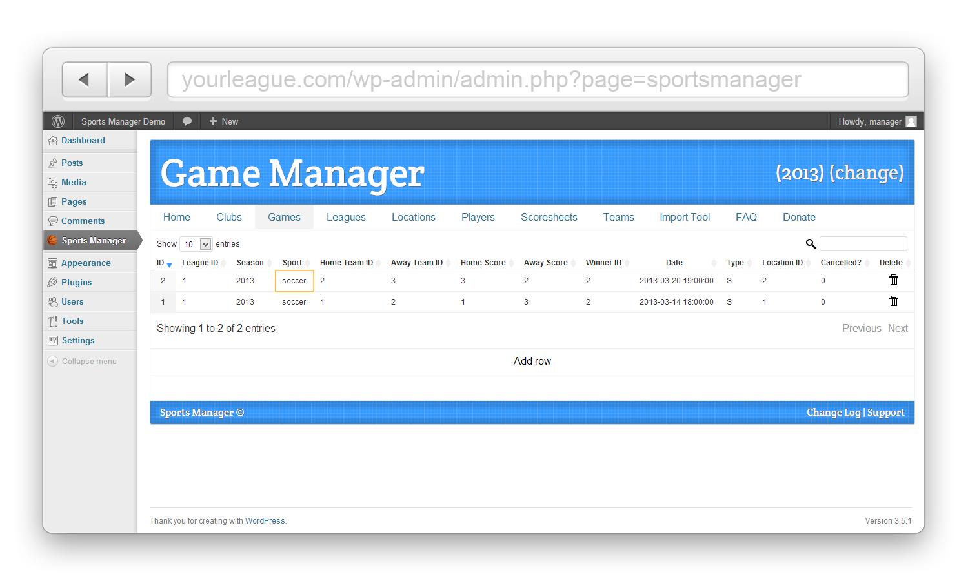Viewport: 968px width, 581px height.
Task: Open the Show entries count dropdown
Action: pyautogui.click(x=196, y=244)
